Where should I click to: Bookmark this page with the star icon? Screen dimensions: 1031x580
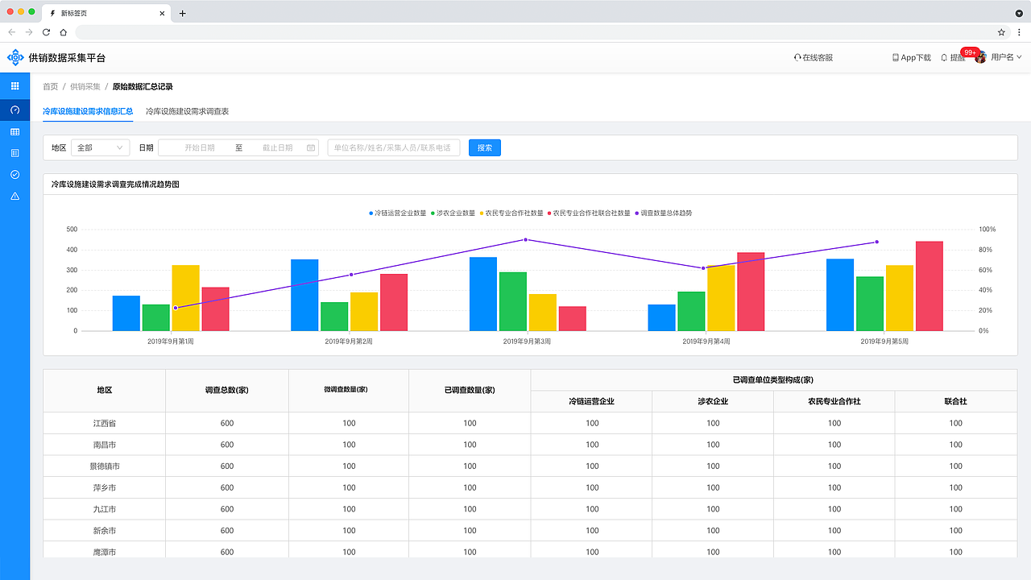point(1001,32)
